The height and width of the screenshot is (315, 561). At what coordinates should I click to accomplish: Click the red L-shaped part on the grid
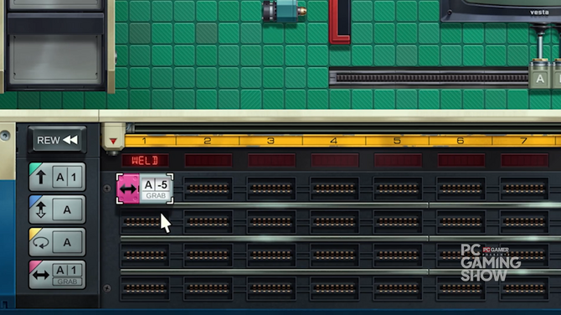coord(340,22)
